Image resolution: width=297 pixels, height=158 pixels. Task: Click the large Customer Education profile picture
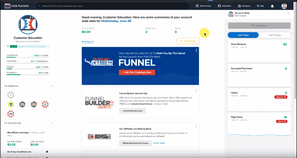pyautogui.click(x=28, y=25)
